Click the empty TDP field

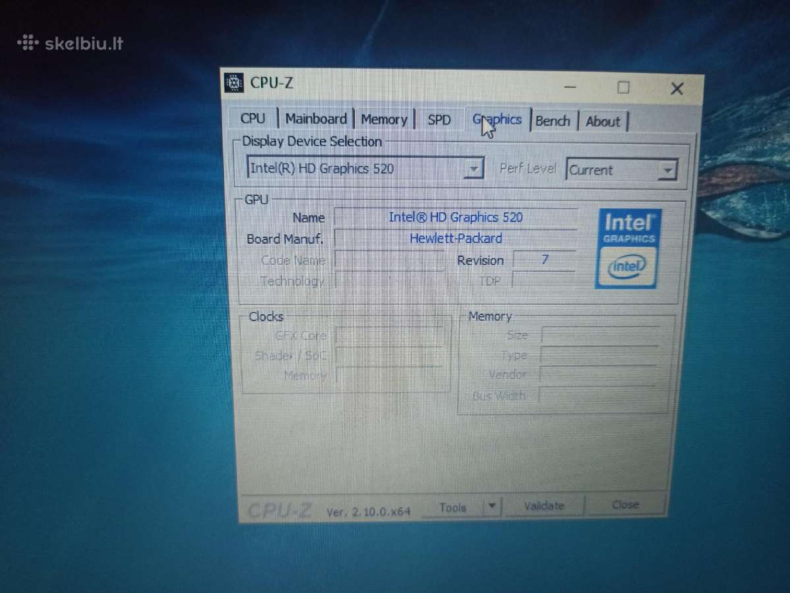coord(543,281)
